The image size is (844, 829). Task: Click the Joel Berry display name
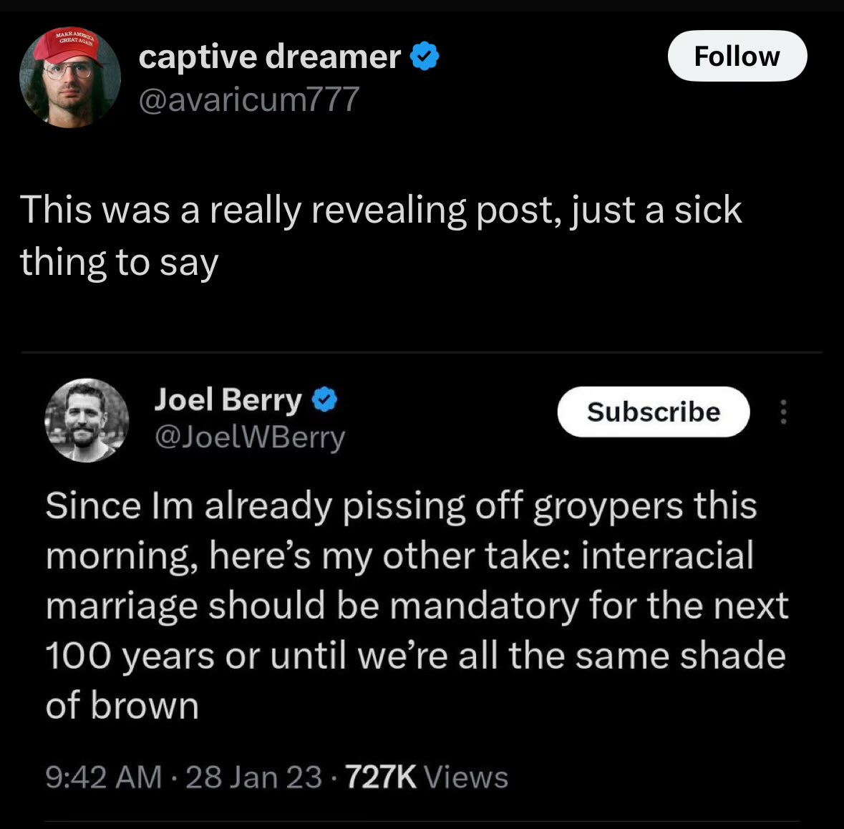(x=228, y=399)
